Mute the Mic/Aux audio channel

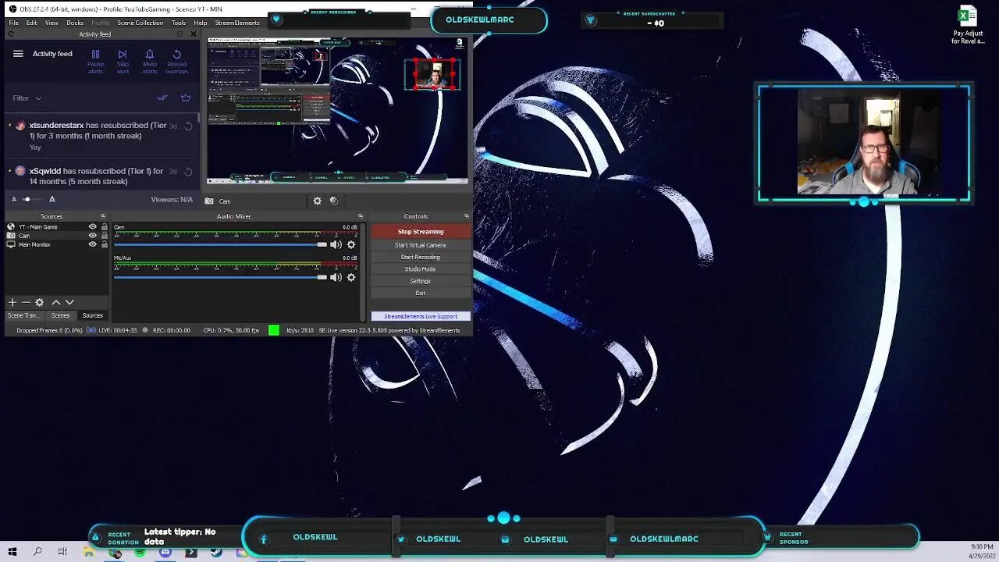(336, 277)
